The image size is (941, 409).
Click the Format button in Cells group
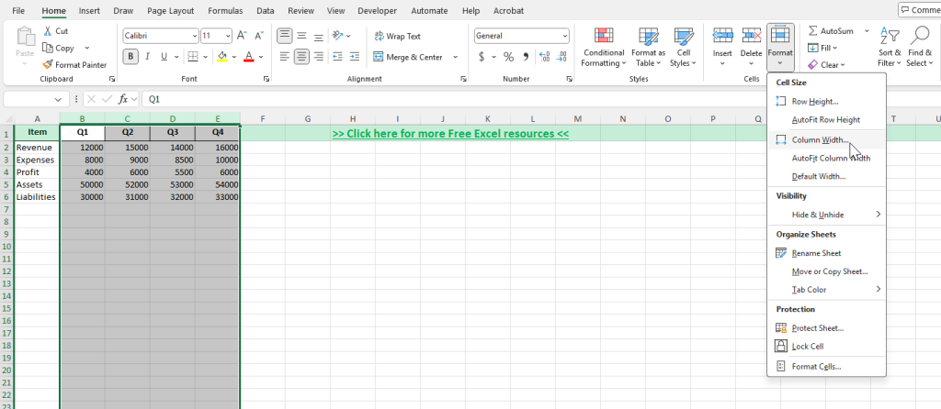click(x=780, y=48)
